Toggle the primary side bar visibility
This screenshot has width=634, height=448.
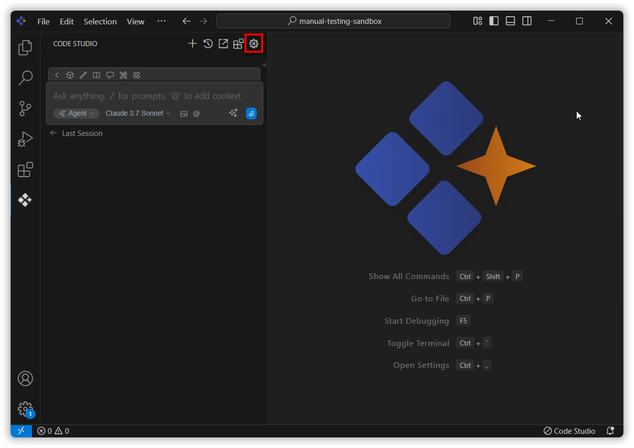[x=494, y=21]
